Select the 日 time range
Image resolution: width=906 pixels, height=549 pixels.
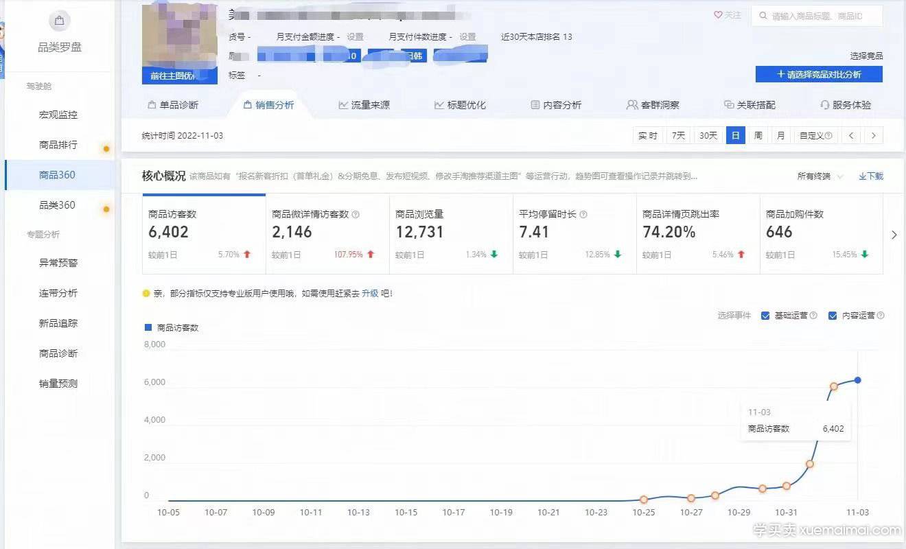click(735, 136)
